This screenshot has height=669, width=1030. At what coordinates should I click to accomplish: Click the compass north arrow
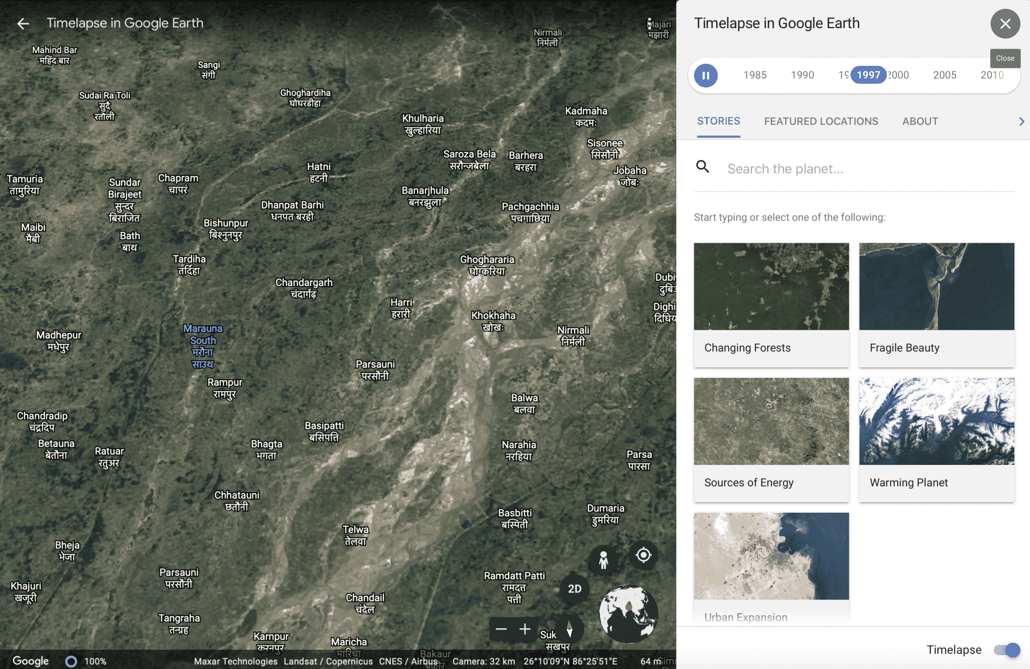(x=569, y=629)
